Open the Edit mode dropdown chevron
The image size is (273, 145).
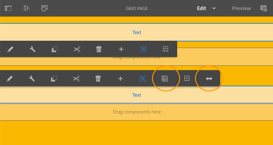pyautogui.click(x=214, y=8)
